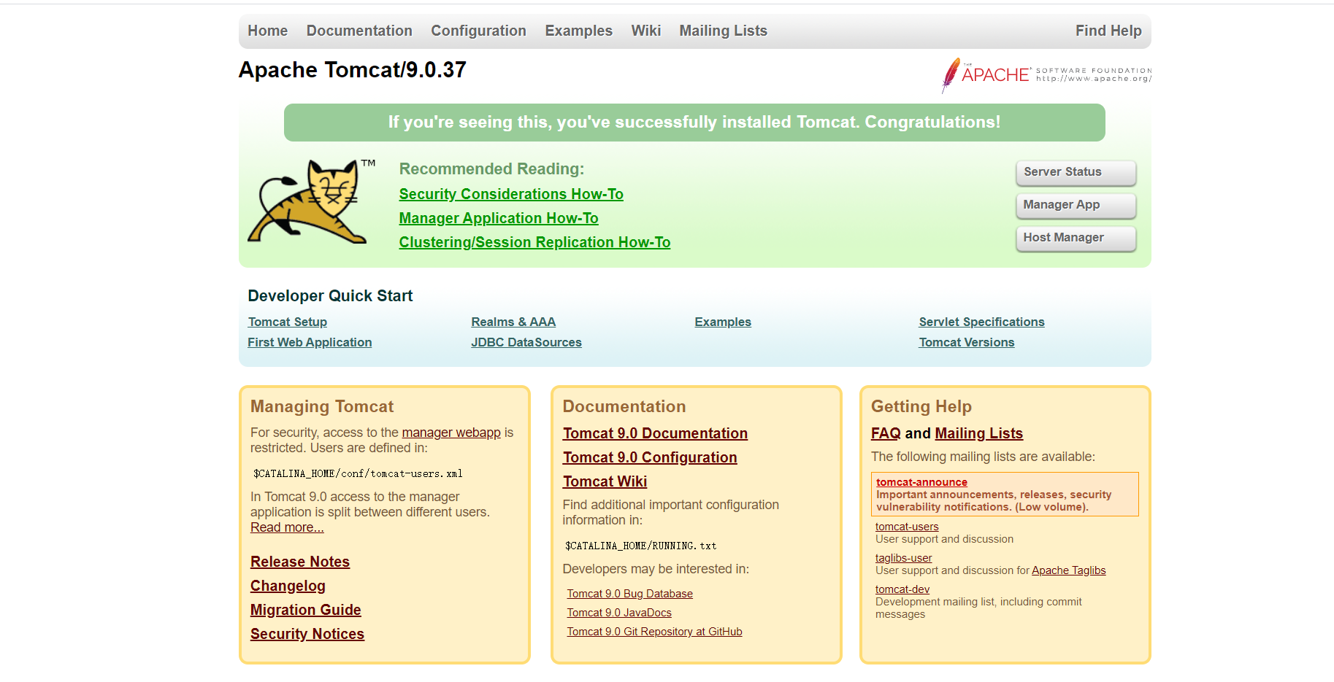View the Changelog link

(288, 586)
